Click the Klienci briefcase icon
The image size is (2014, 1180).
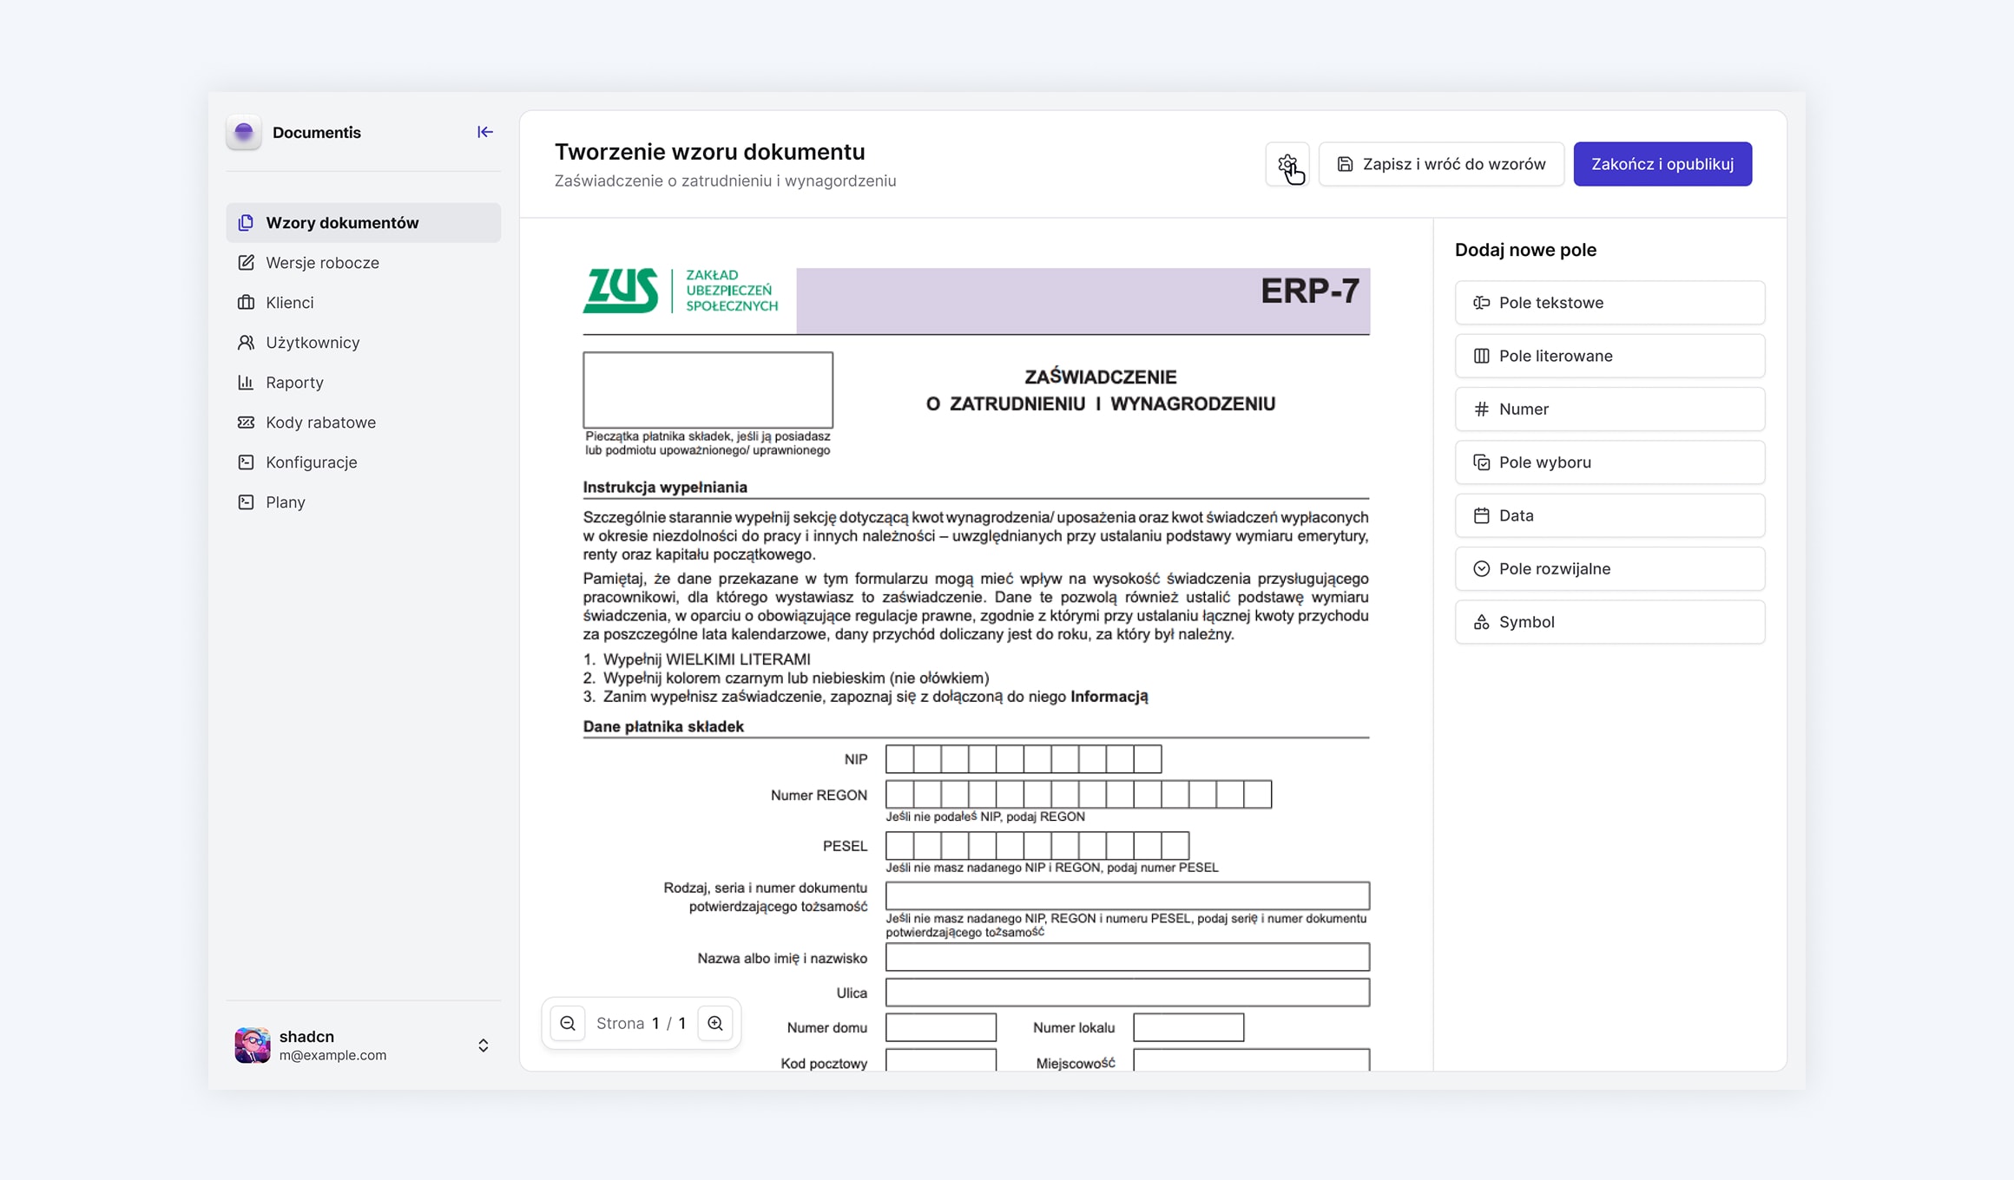pos(246,303)
